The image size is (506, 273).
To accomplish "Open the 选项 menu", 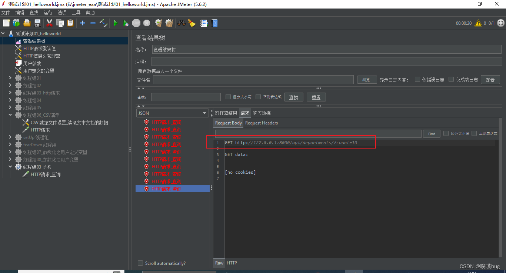I will coord(62,13).
